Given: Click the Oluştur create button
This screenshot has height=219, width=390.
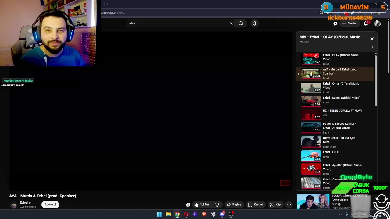Looking at the screenshot, I should click(349, 23).
